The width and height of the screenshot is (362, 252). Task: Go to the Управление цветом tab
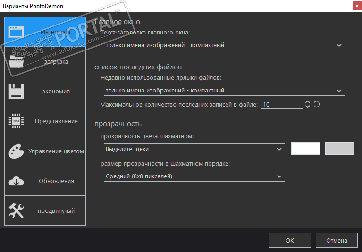pos(45,151)
